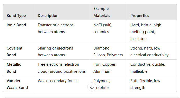Click the Van der Waals Bond label

coord(17,84)
